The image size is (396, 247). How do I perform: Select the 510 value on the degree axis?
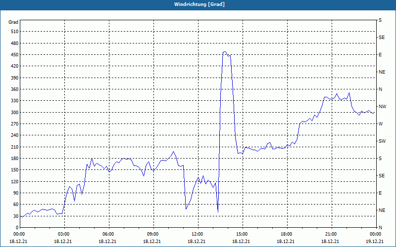click(15, 32)
